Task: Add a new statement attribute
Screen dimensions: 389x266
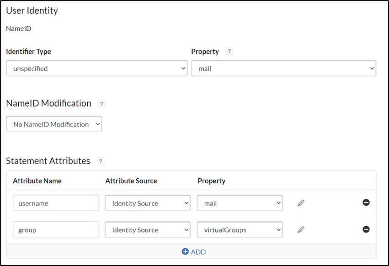Action: pos(193,251)
